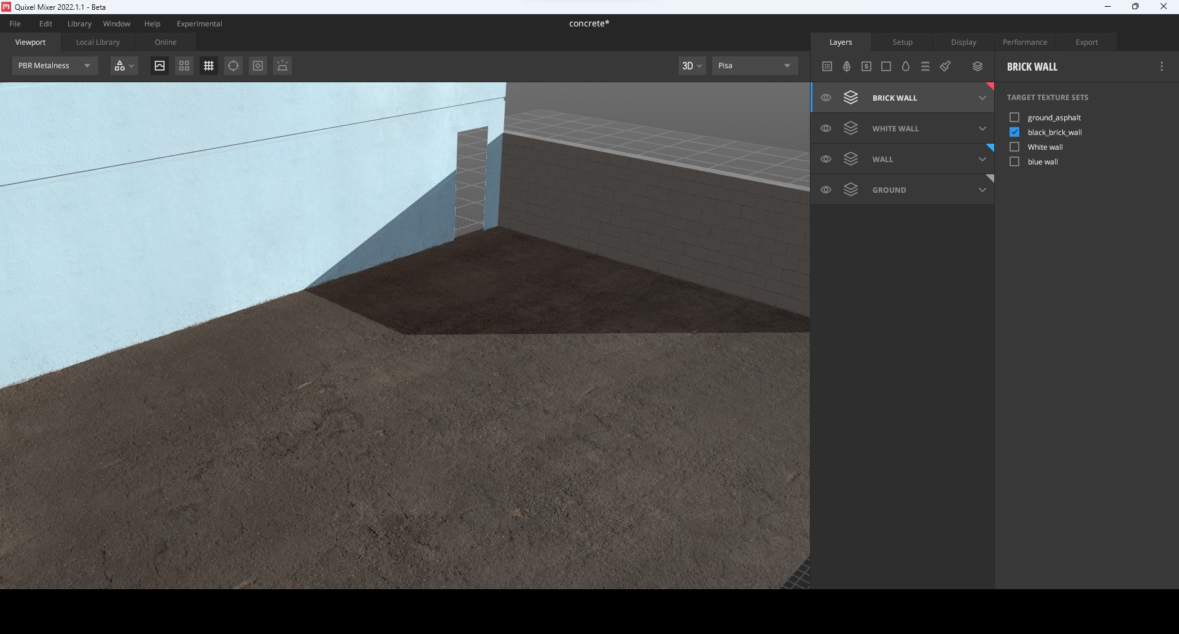Open the Help menu

[152, 23]
